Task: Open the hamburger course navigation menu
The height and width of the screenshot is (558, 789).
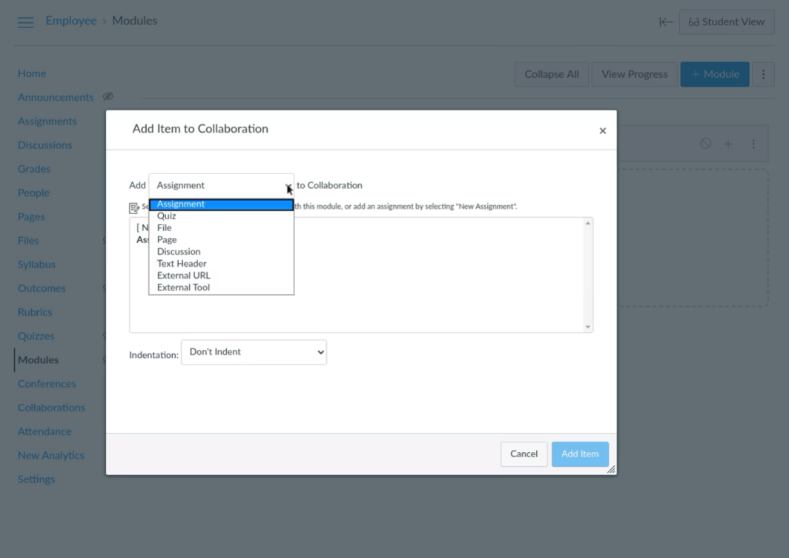Action: click(x=26, y=22)
